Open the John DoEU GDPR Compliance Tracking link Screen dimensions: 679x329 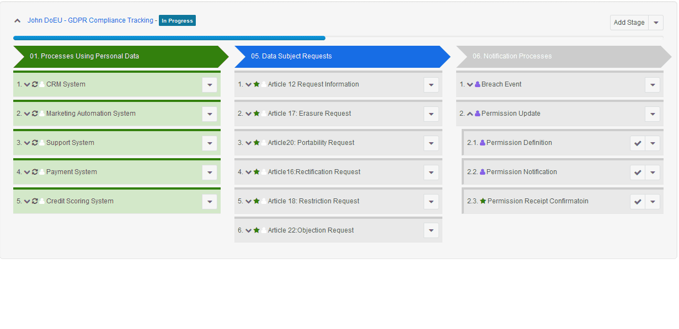pos(90,20)
